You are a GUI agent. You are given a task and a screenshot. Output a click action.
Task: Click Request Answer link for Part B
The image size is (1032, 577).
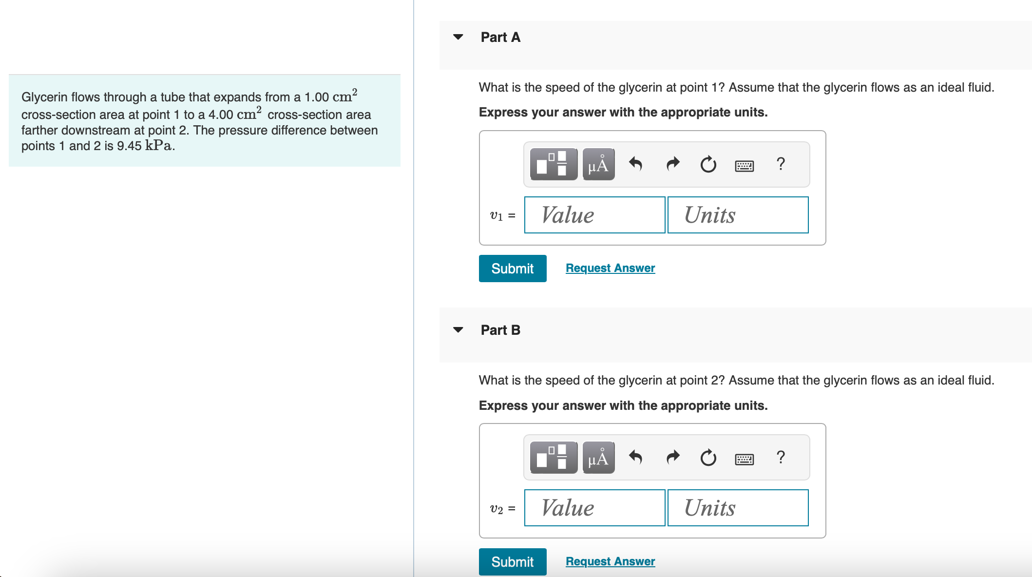(x=610, y=561)
